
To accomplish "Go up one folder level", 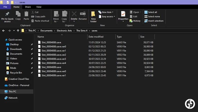I will tap(18, 31).
